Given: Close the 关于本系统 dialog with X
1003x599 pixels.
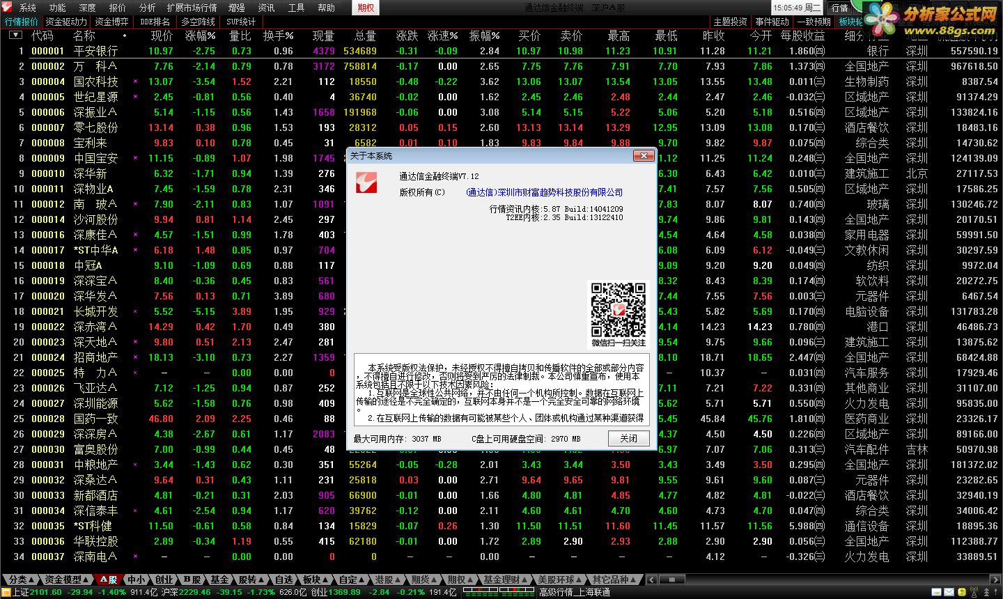Looking at the screenshot, I should [643, 156].
